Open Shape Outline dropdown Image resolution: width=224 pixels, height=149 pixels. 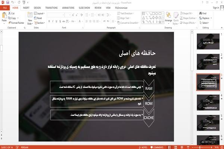[x=188, y=18]
